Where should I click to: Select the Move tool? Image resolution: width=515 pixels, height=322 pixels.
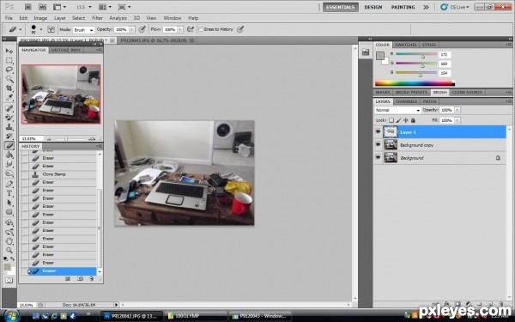pyautogui.click(x=9, y=51)
